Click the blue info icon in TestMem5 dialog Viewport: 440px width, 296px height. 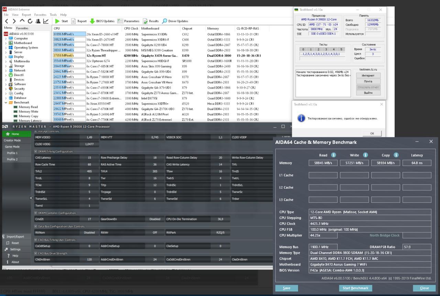pos(301,118)
